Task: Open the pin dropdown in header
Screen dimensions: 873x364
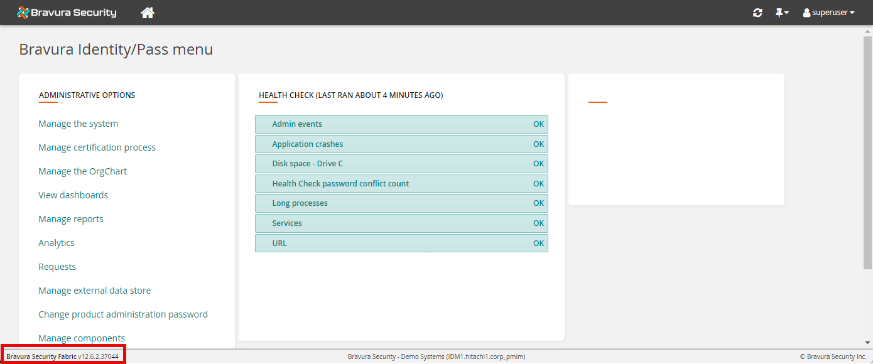Action: [x=781, y=13]
